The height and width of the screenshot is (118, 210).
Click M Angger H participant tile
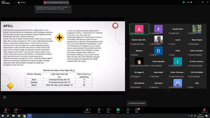click(139, 72)
